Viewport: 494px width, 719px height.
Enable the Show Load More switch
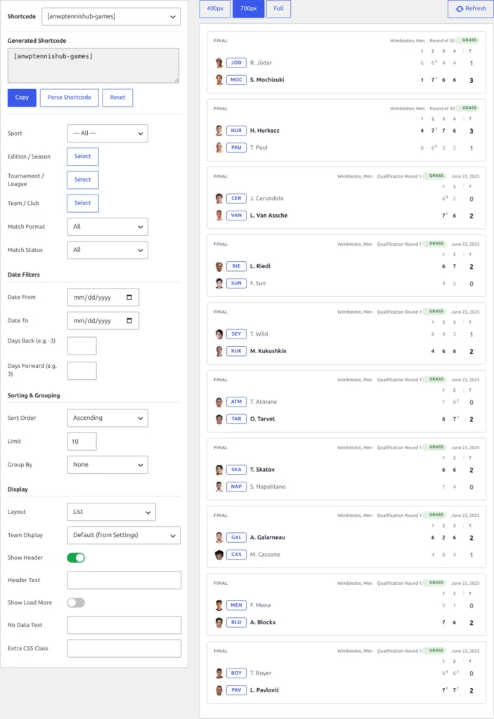(x=76, y=602)
